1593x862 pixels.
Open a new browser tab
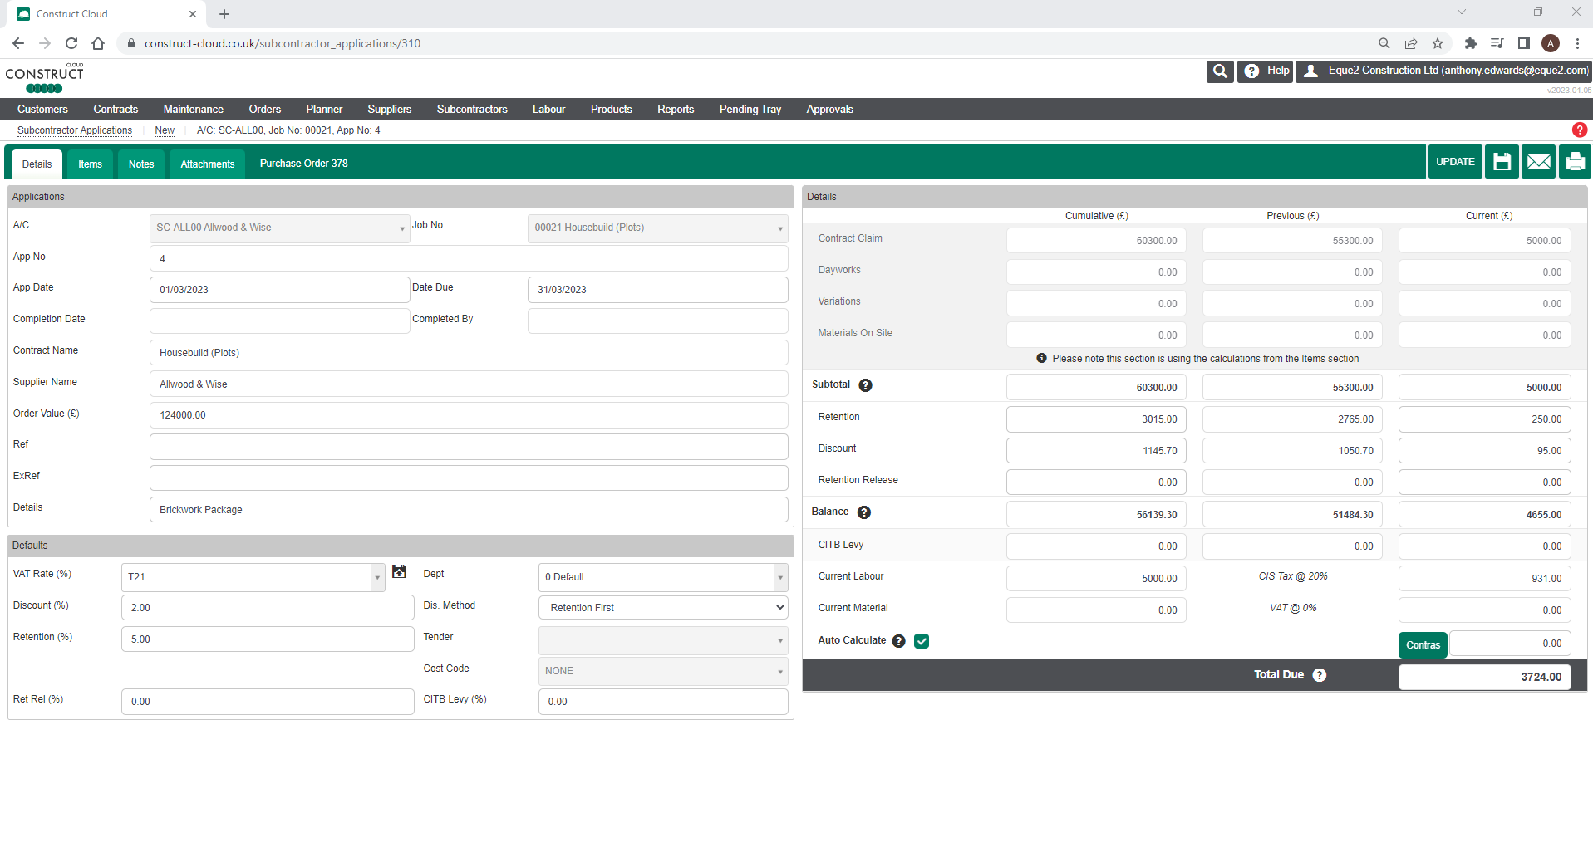[x=224, y=14]
